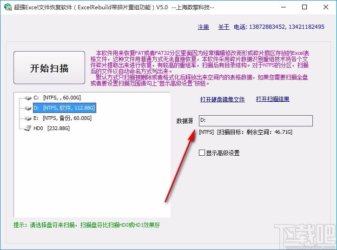This screenshot has width=337, height=250.
Task: Click the app icon in title bar
Action: pos(8,7)
